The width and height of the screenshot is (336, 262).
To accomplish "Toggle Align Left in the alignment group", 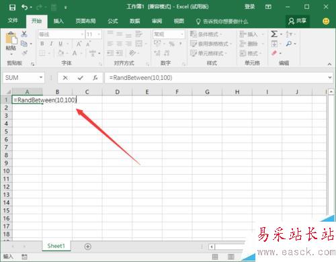I will click(110, 44).
